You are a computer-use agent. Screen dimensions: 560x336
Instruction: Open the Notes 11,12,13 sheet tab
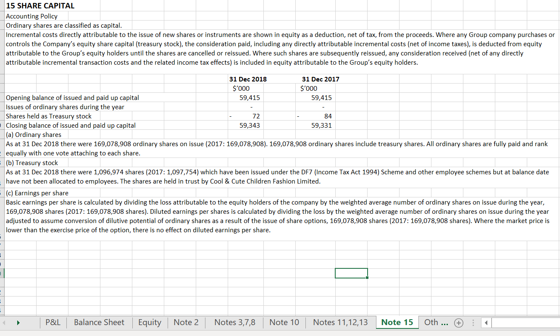tap(340, 323)
